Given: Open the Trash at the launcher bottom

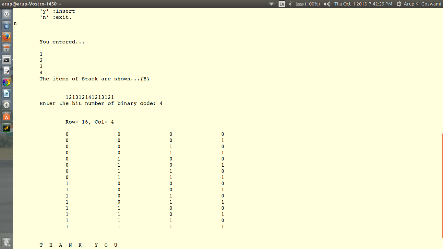Looking at the screenshot, I should click(6, 242).
